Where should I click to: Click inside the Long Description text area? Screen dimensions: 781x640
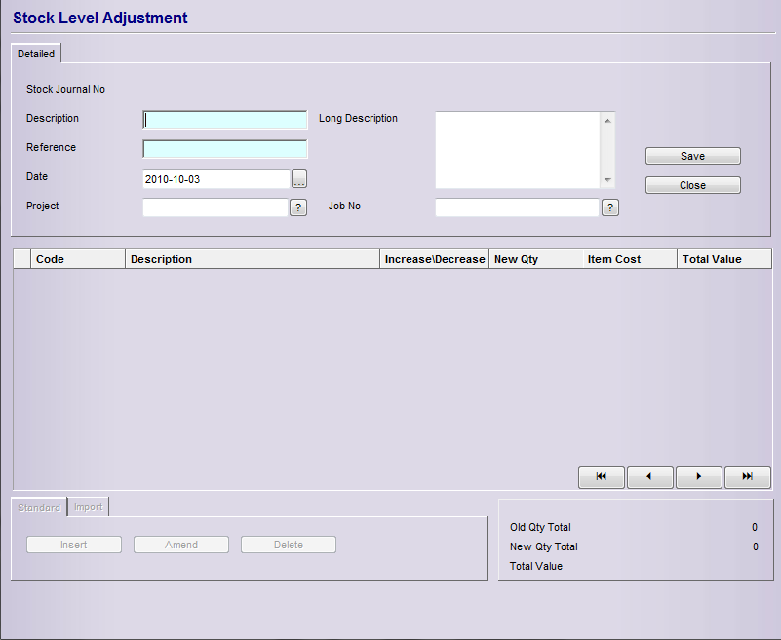(518, 149)
